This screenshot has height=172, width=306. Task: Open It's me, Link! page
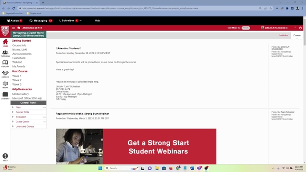[x=20, y=50]
